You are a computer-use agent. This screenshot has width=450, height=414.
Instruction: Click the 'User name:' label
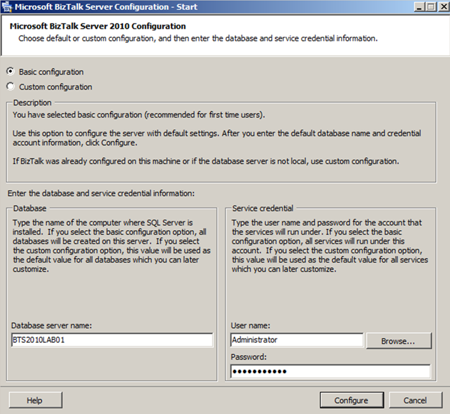(250, 326)
